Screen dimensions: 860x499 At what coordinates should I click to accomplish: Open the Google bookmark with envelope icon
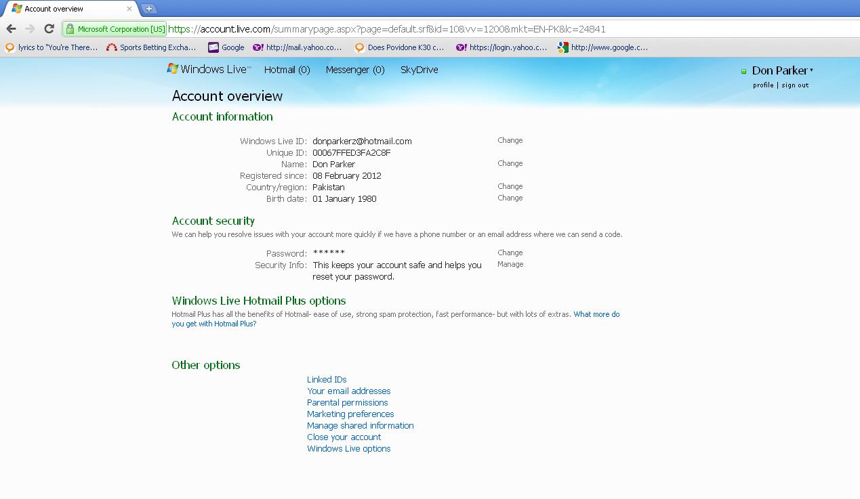(x=226, y=47)
